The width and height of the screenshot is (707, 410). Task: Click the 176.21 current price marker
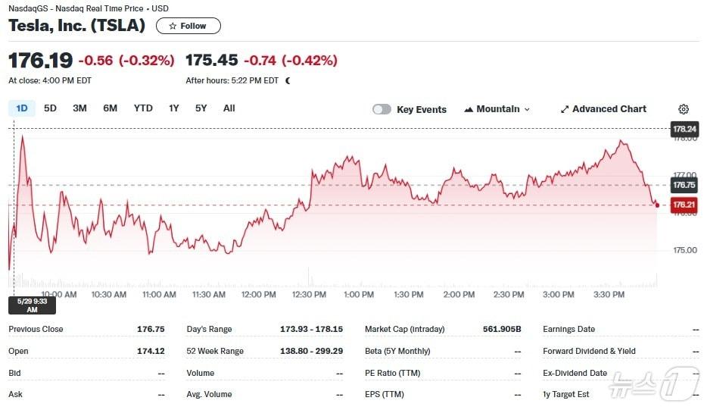pos(684,205)
